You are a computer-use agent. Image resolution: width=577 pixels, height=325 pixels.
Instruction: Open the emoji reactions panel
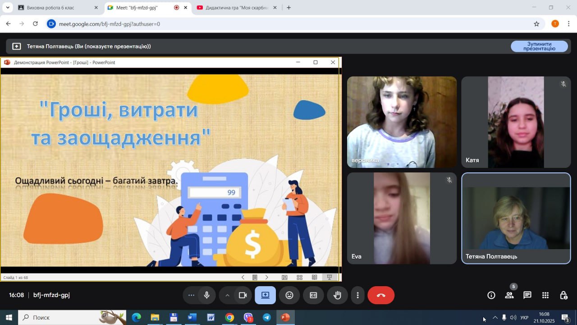pyautogui.click(x=289, y=295)
